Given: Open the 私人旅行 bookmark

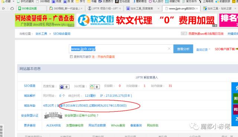Looking at the screenshot, I should click(156, 1).
